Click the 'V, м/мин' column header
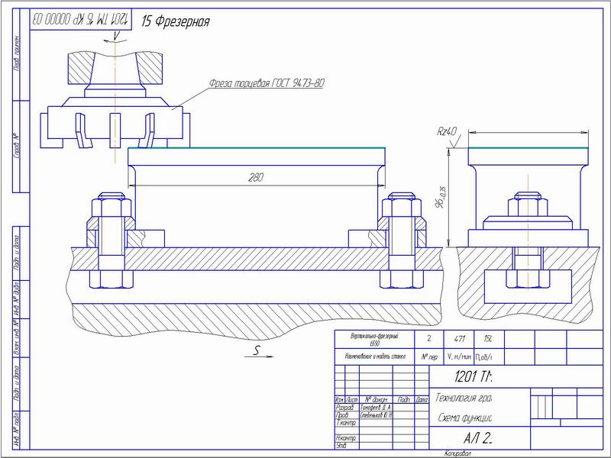The image size is (611, 458). pos(459,356)
